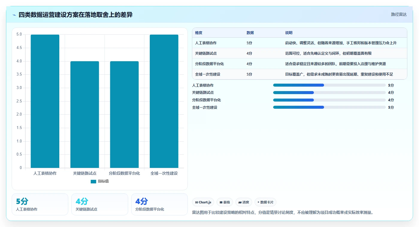Image resolution: width=419 pixels, height=227 pixels.
Task: Click description starting 启动快、调整灵活
Action: coord(341,43)
